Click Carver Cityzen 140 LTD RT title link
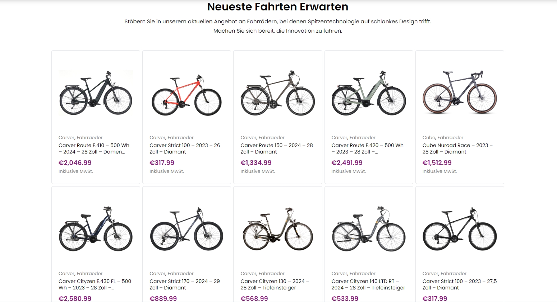This screenshot has width=557, height=302. (x=368, y=284)
